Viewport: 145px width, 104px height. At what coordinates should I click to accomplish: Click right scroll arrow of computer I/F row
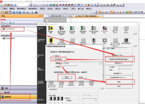coord(136,34)
